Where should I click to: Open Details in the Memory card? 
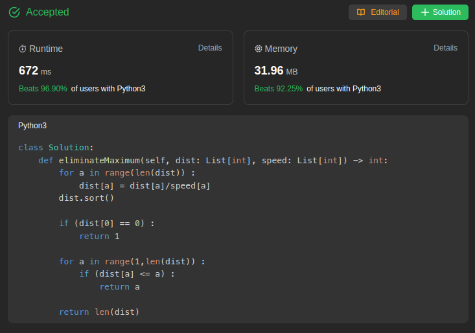445,48
